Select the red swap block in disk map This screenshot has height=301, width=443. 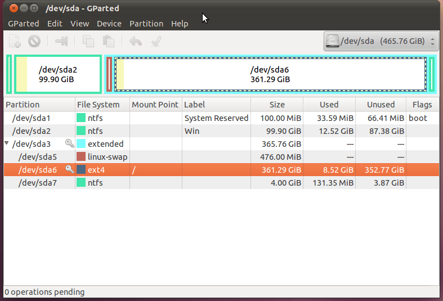(x=109, y=74)
